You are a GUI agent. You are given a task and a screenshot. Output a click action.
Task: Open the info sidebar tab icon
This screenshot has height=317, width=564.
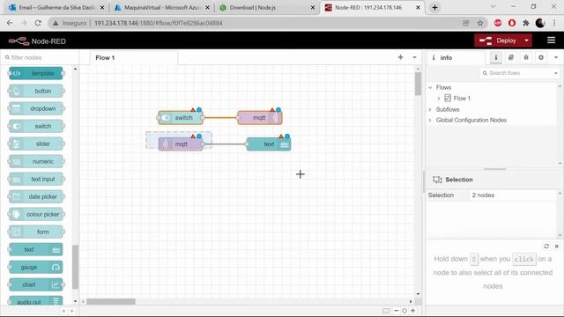tap(496, 57)
